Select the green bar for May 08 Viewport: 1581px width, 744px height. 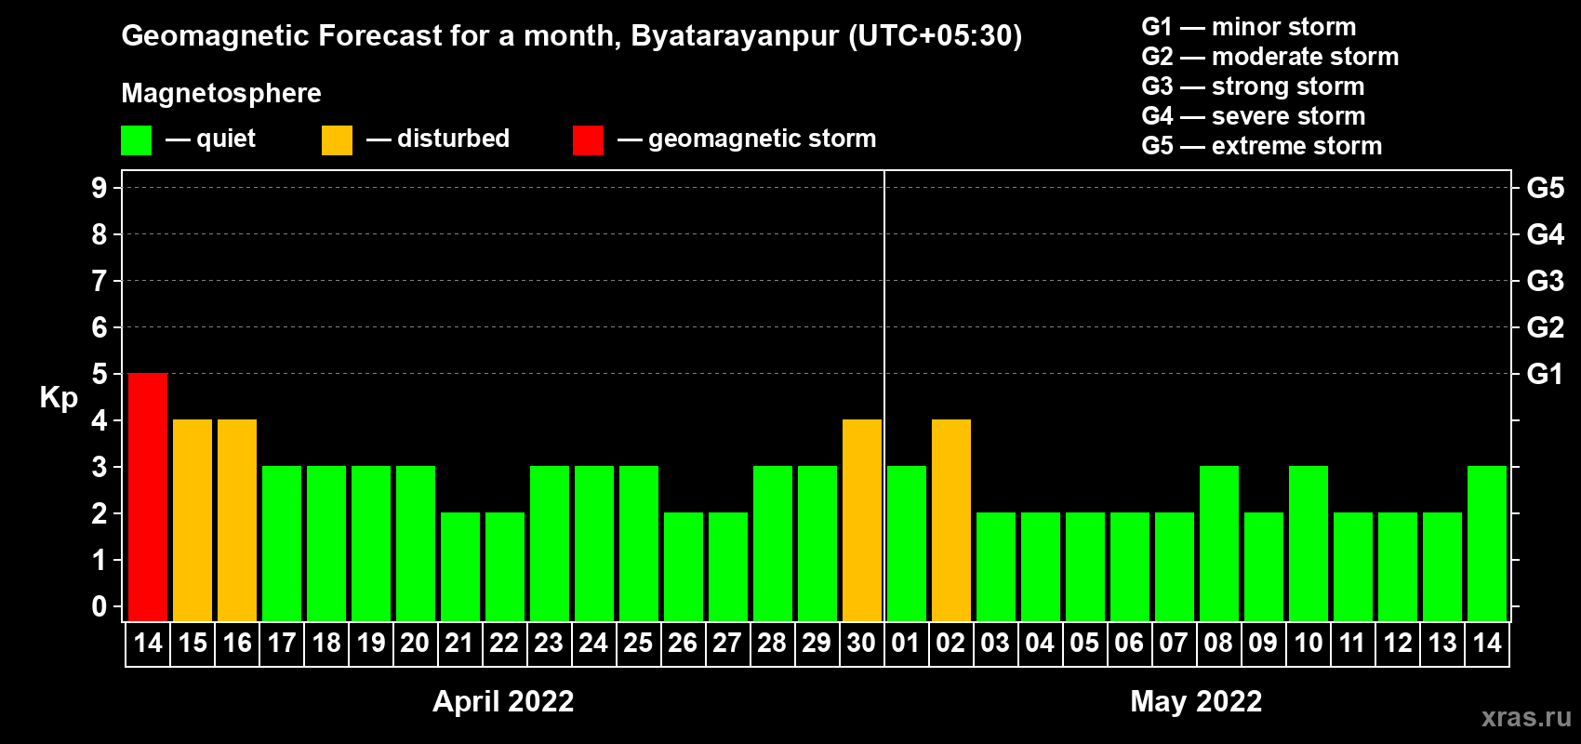pyautogui.click(x=1219, y=543)
